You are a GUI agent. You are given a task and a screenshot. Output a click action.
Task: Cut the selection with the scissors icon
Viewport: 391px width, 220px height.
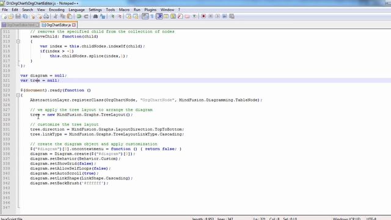(x=56, y=16)
